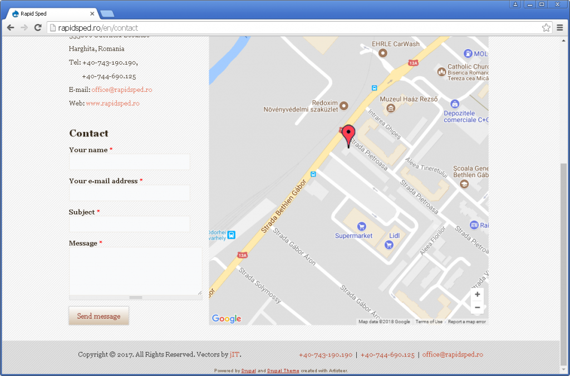Follow the www.rapidsped.ro web link

[x=112, y=103]
